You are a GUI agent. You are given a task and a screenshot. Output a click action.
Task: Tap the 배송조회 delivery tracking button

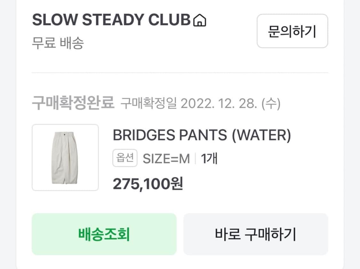[104, 234]
